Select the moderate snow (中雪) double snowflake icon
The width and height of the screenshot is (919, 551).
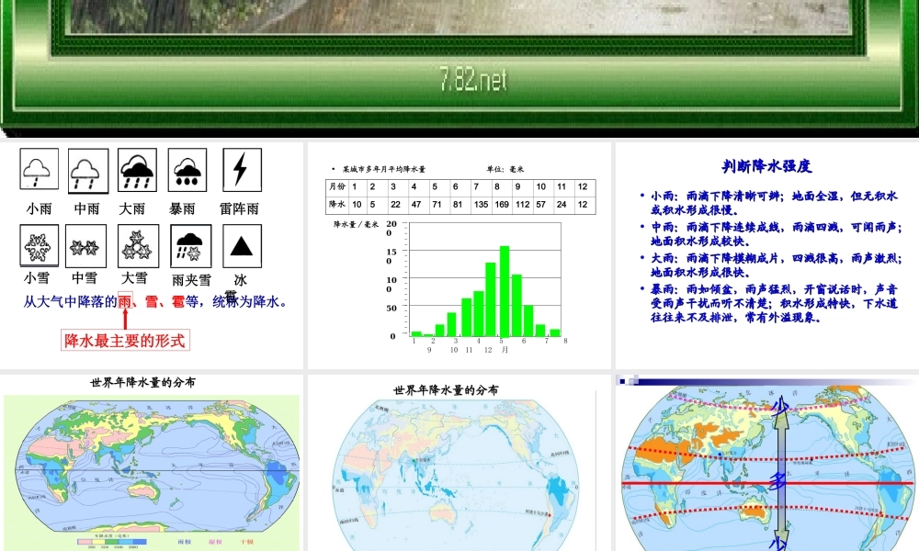pyautogui.click(x=85, y=246)
